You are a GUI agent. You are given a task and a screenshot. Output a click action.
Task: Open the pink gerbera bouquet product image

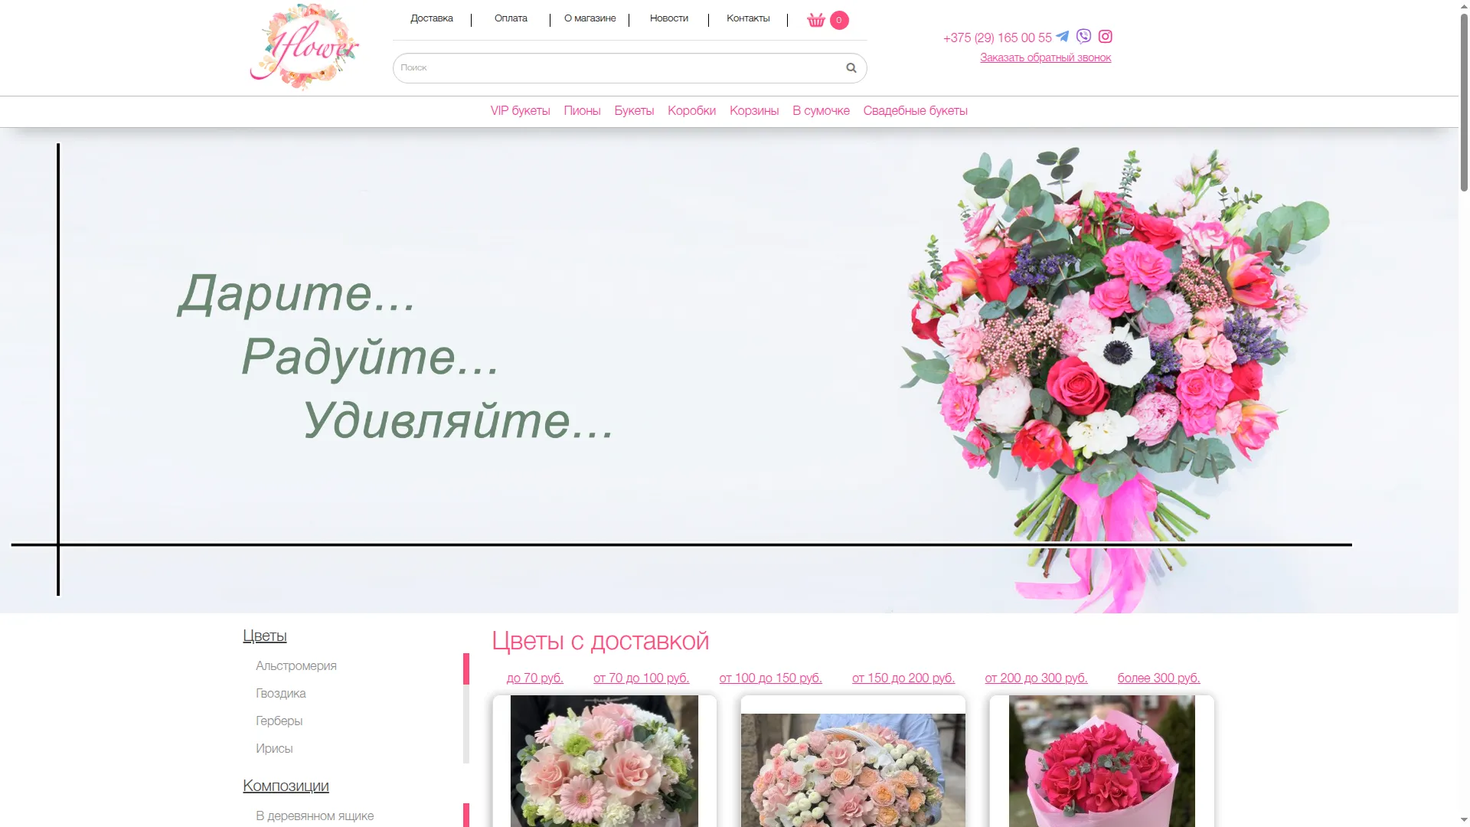coord(605,761)
